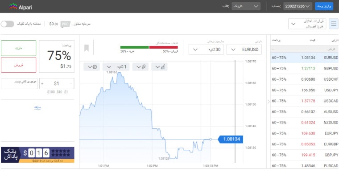Select the $100 quick amount
Image resolution: width=339 pixels, height=173 pixels.
51,92
